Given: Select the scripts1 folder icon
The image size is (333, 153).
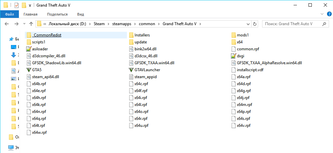Looking at the screenshot, I should point(29,42).
